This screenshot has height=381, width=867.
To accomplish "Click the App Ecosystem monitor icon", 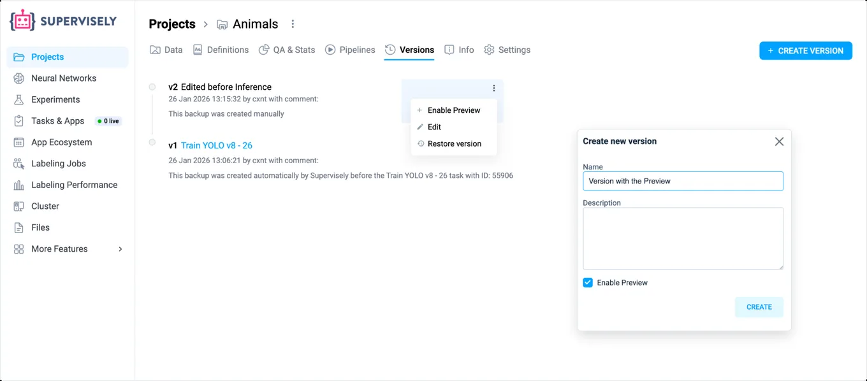I will coord(19,142).
